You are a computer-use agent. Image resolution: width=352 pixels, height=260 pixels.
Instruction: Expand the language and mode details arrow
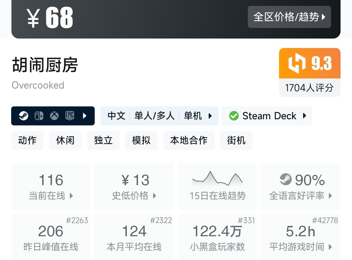210,116
